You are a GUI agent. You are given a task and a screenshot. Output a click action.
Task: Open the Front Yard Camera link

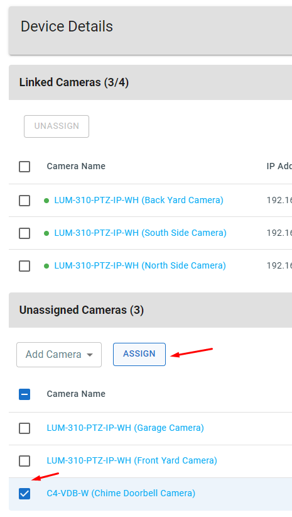132,460
